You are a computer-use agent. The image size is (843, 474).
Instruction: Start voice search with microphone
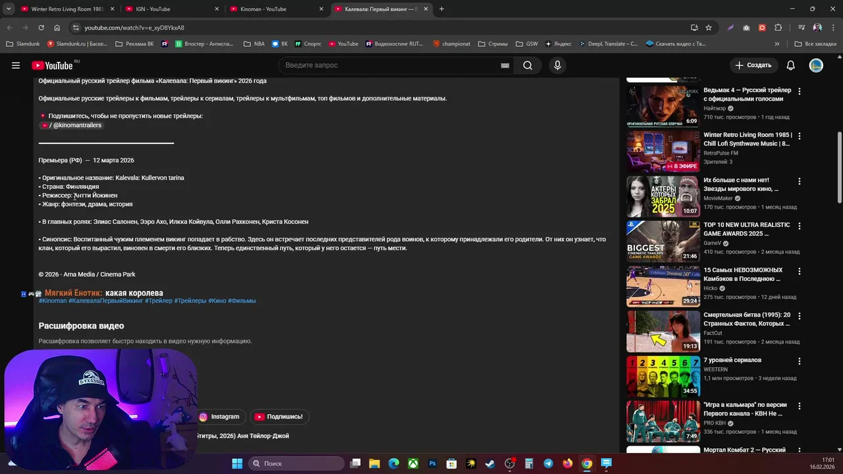pyautogui.click(x=557, y=65)
